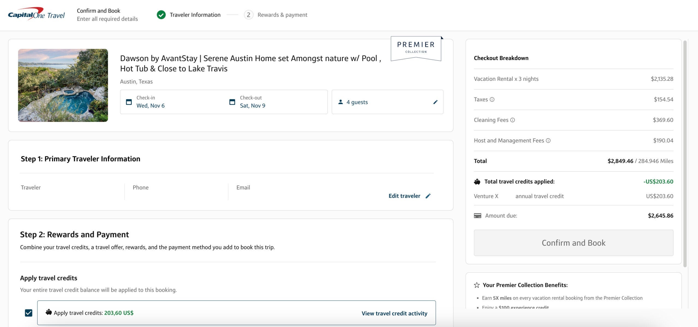This screenshot has width=698, height=327.
Task: Click the check-out calendar icon
Action: click(232, 102)
